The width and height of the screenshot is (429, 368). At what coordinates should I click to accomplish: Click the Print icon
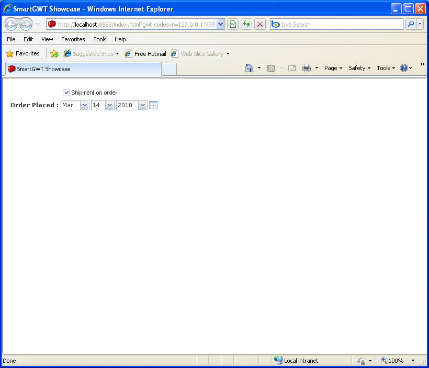pos(307,68)
